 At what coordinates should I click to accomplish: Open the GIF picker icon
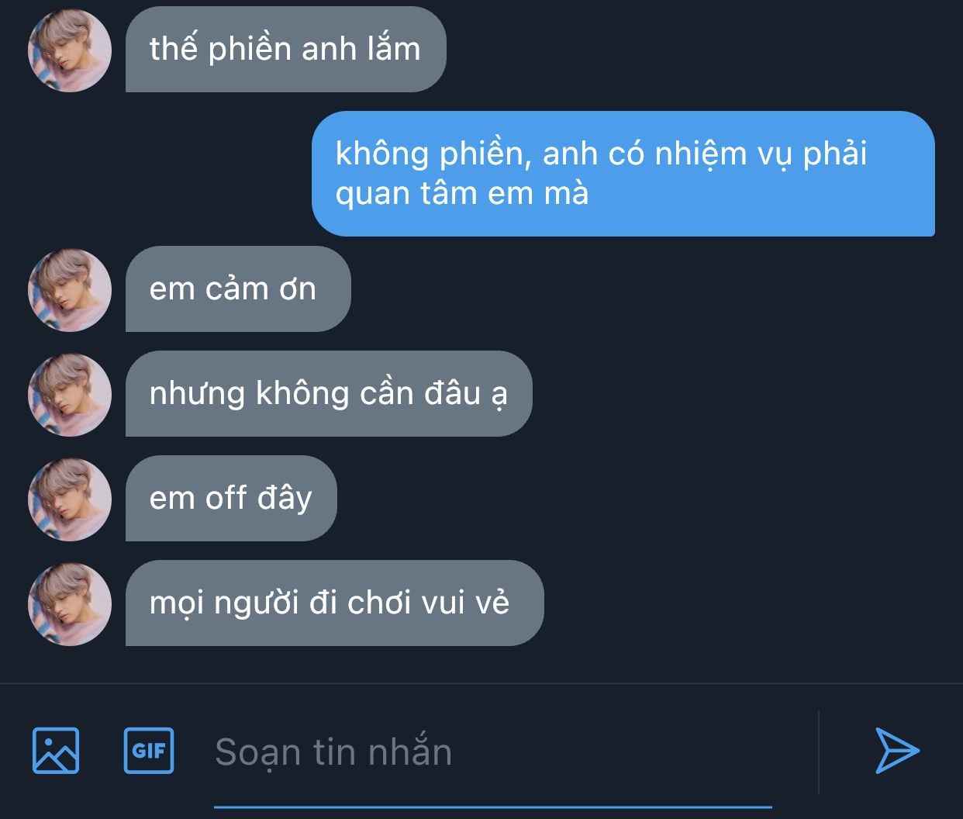pyautogui.click(x=149, y=750)
